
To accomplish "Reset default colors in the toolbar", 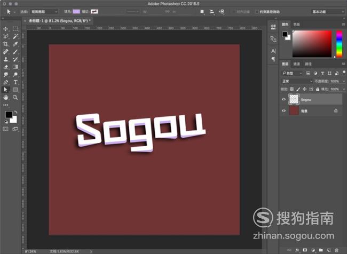I will 6,122.
